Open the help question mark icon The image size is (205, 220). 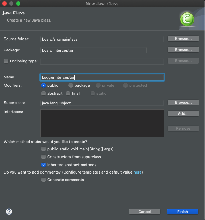click(x=9, y=212)
